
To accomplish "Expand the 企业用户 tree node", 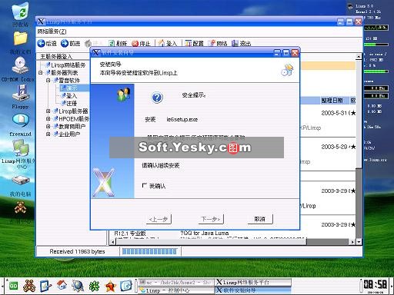I will 48,134.
